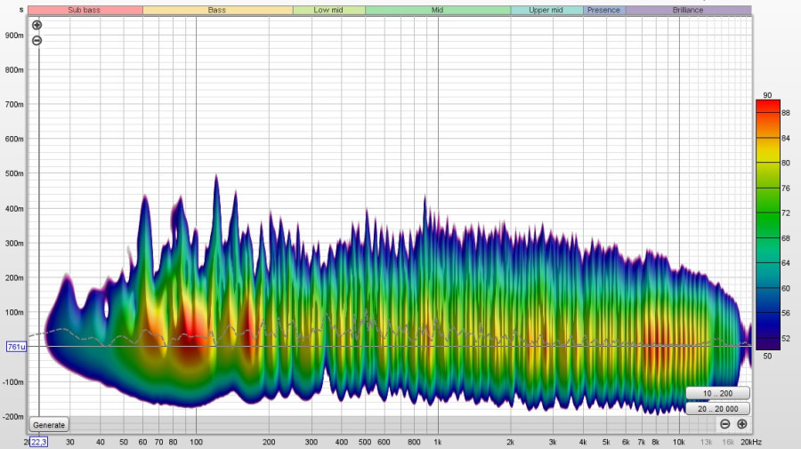The height and width of the screenshot is (449, 801).
Task: Zoom in horizontally with bottom-right plus icon
Action: [x=741, y=424]
